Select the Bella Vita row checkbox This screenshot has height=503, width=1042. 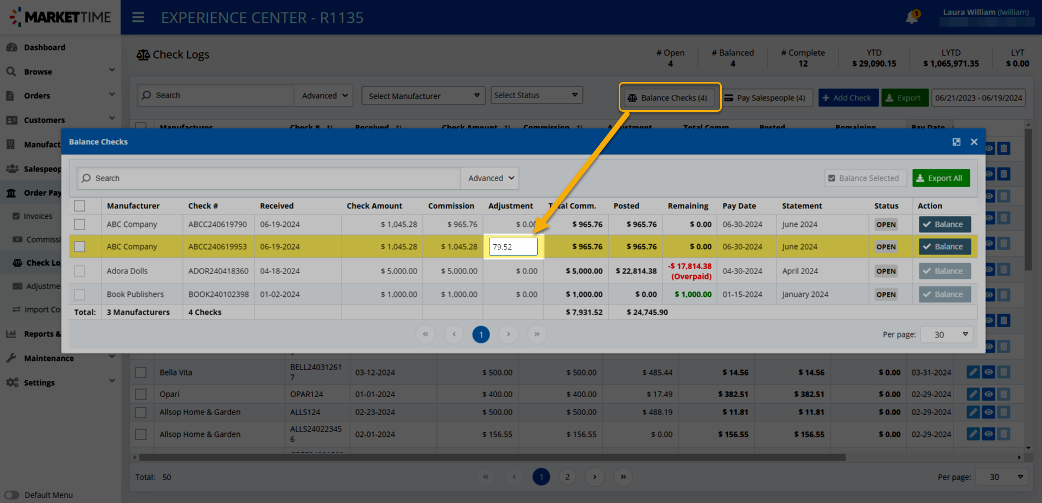coord(141,373)
